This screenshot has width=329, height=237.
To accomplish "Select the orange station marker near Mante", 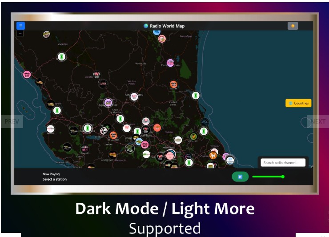I will [173, 84].
